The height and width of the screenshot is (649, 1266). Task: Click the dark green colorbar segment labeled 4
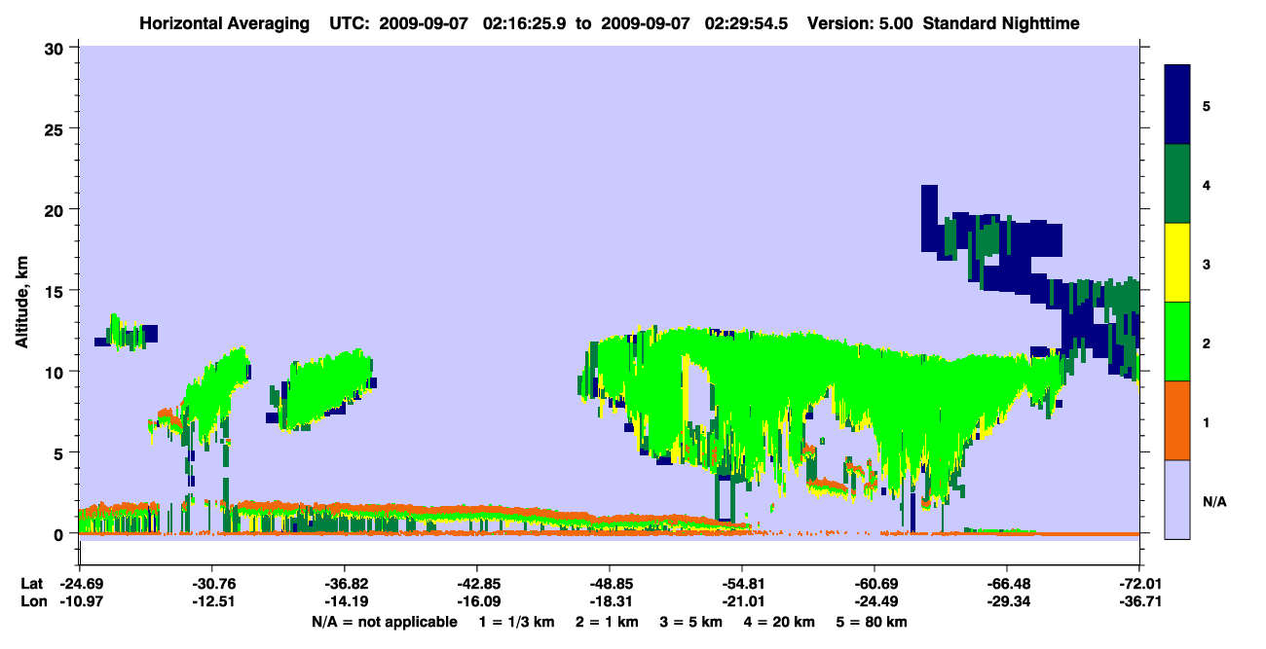pyautogui.click(x=1177, y=184)
